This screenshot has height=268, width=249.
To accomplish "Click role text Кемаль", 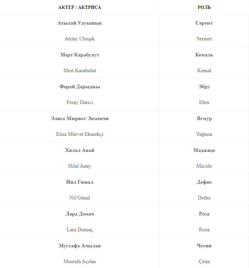I will [204, 55].
